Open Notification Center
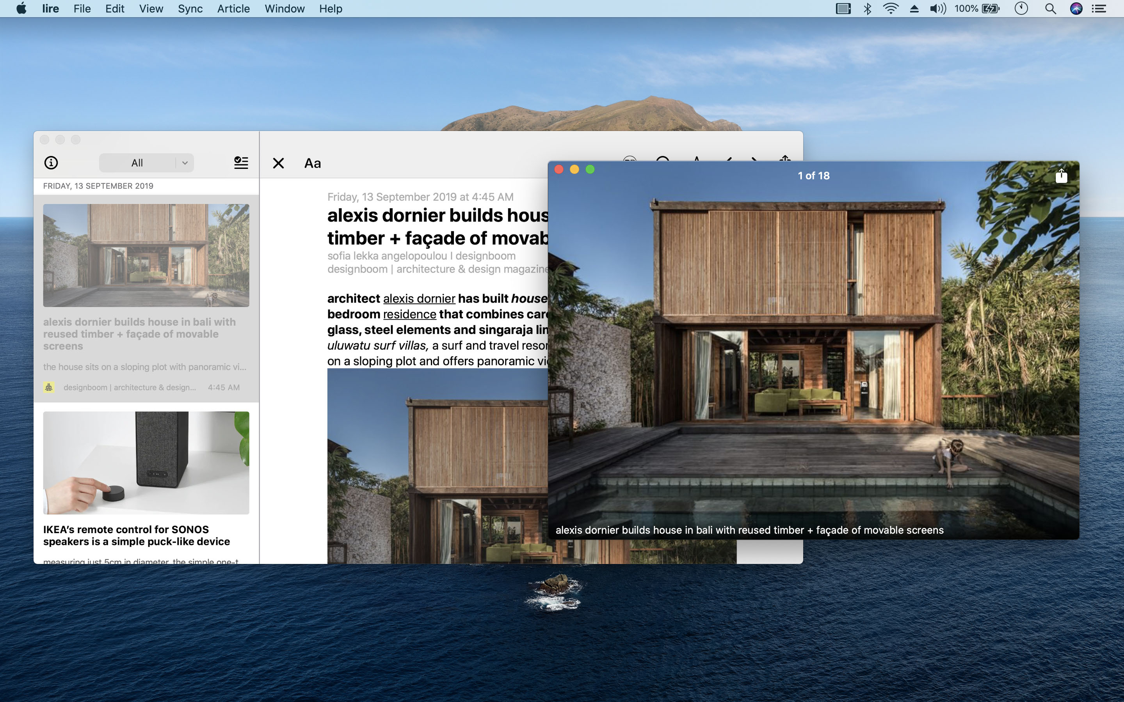Screen dimensions: 1124x702 click(1099, 8)
